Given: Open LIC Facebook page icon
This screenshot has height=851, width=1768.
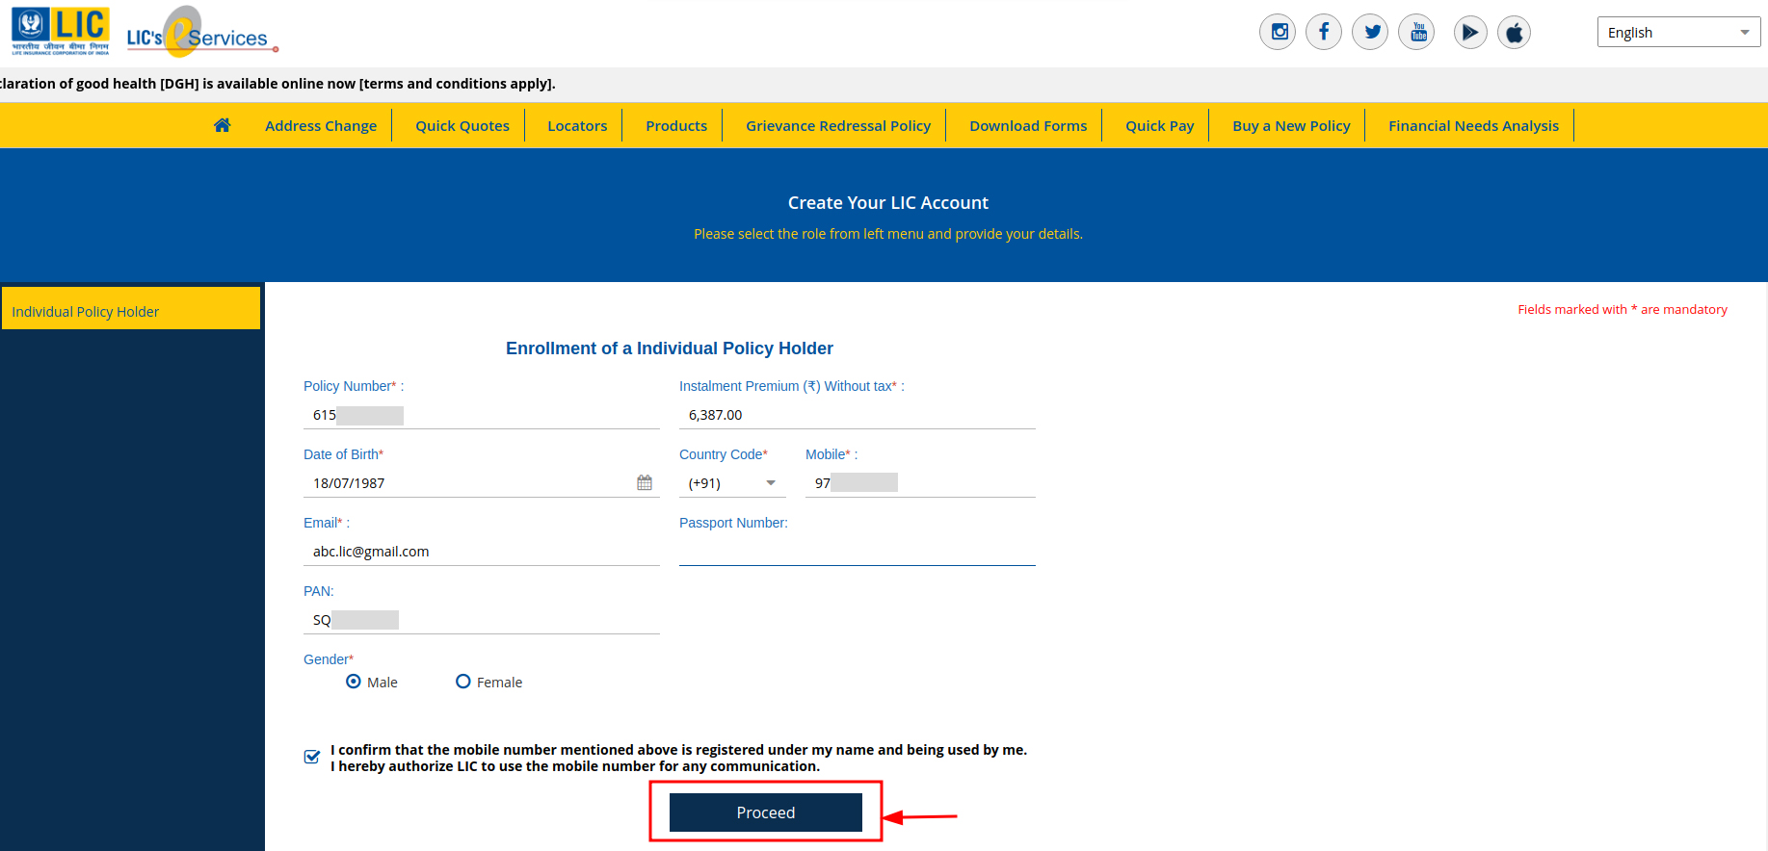Looking at the screenshot, I should (1324, 32).
